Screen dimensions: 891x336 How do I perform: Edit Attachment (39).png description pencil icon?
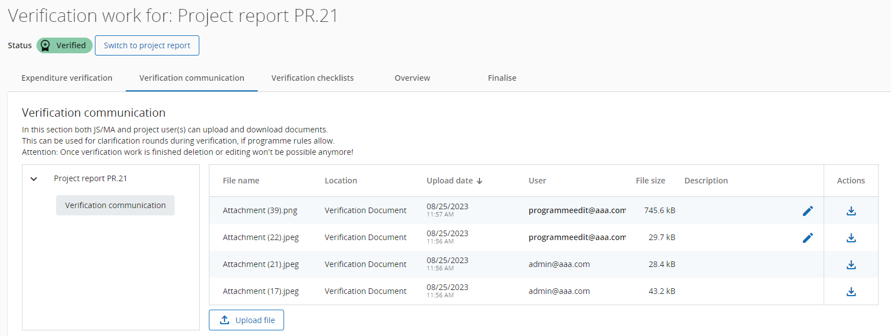(x=807, y=211)
